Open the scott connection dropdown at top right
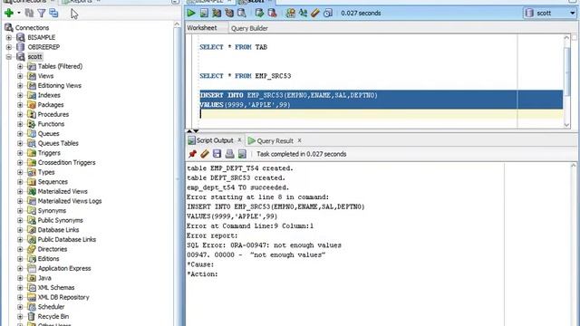Screen dimensions: 580x326 (572, 13)
